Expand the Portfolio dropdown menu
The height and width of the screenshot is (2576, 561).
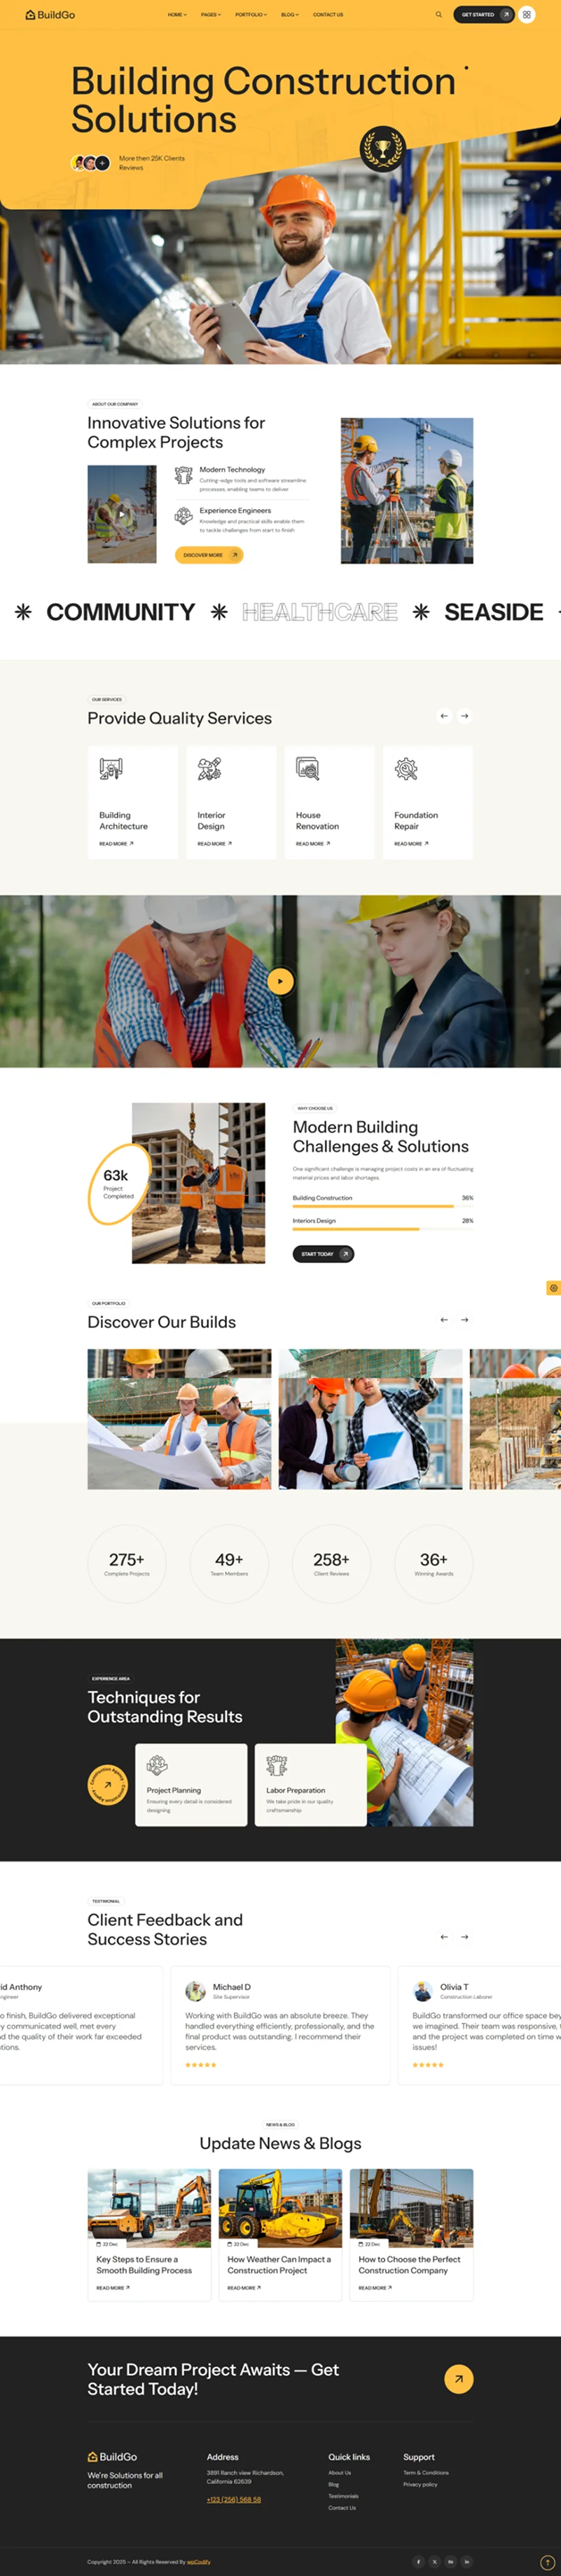point(251,15)
